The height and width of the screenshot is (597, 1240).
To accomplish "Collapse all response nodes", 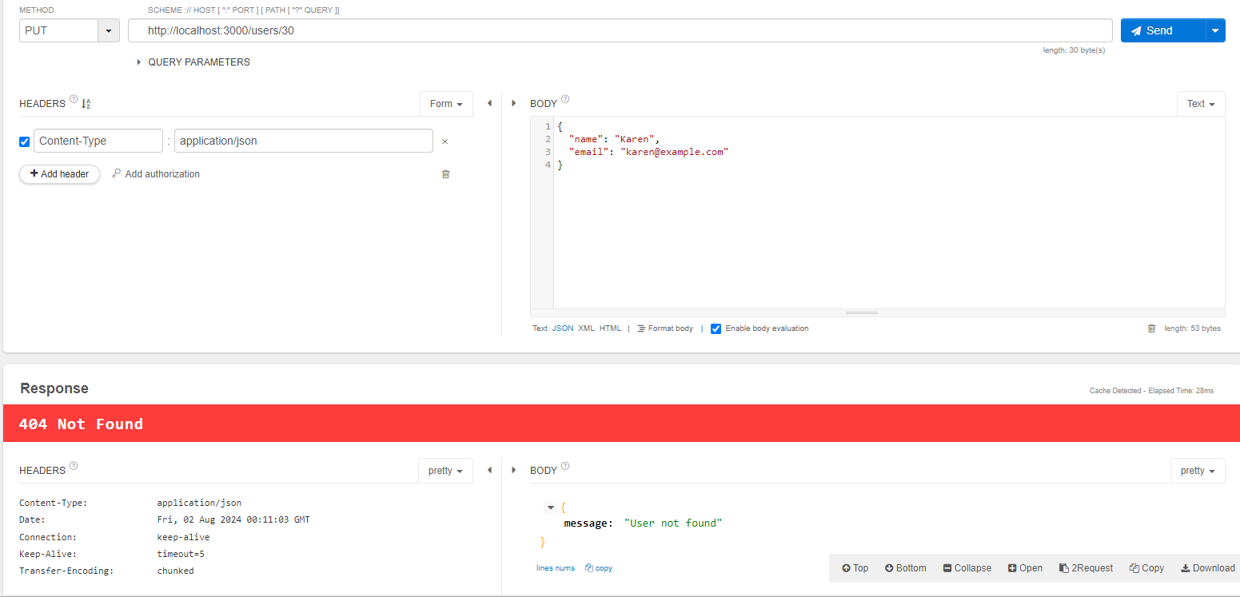I will (x=967, y=568).
